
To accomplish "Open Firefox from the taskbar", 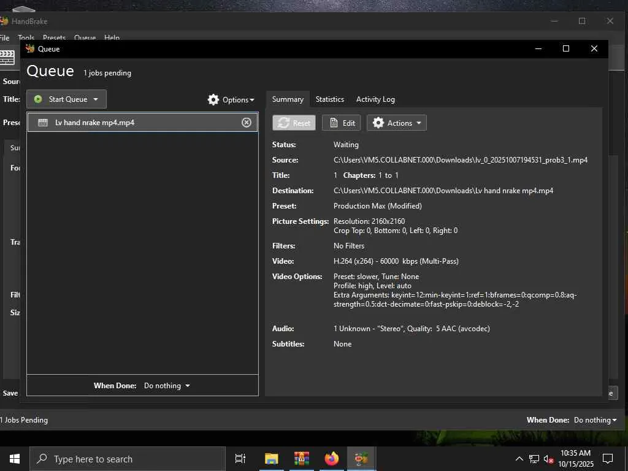I will 332,459.
